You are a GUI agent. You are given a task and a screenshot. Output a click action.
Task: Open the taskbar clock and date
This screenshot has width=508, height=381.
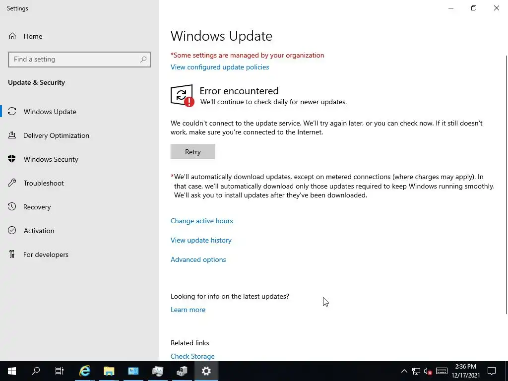[465, 371]
